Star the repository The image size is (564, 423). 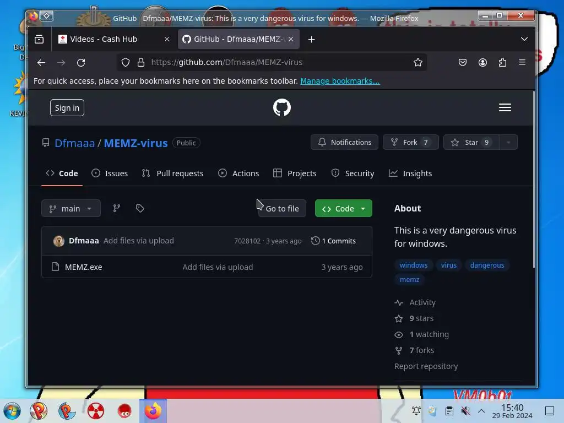471,143
